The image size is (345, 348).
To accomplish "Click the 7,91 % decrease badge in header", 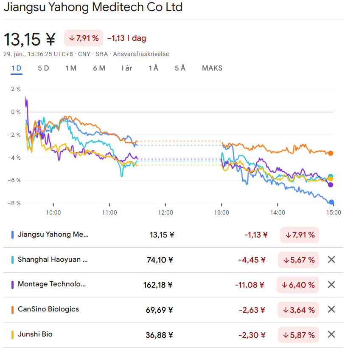I will pyautogui.click(x=84, y=38).
